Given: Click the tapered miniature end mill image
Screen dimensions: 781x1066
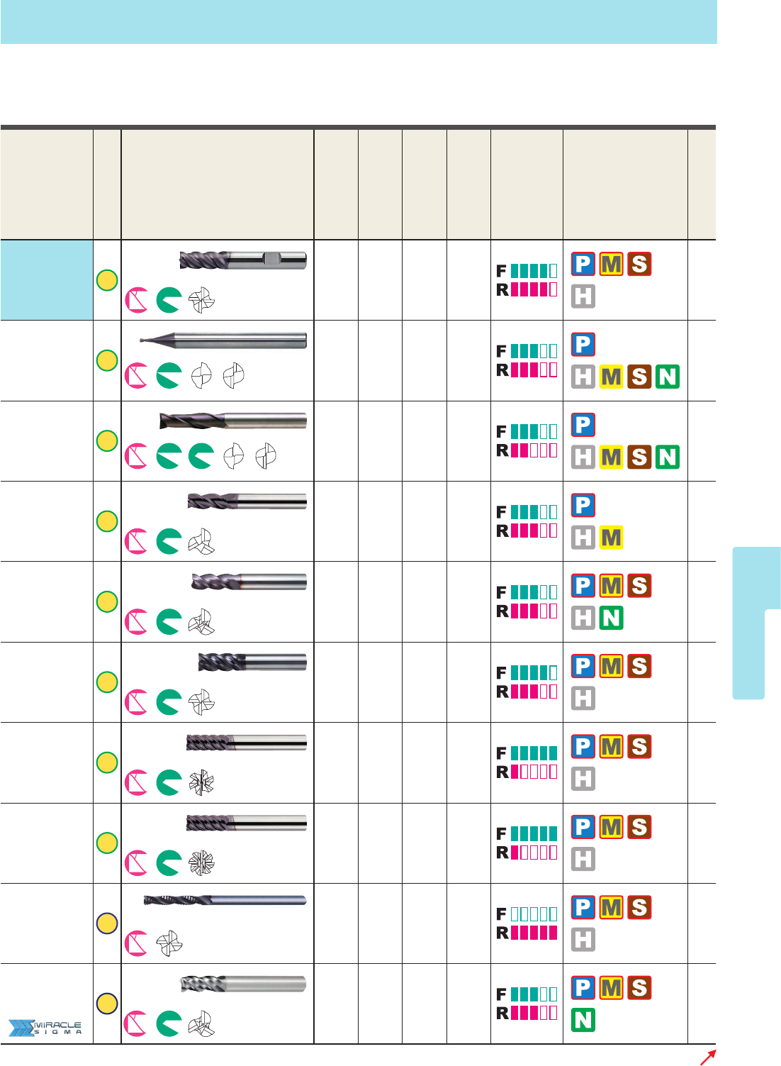Looking at the screenshot, I should pyautogui.click(x=223, y=340).
